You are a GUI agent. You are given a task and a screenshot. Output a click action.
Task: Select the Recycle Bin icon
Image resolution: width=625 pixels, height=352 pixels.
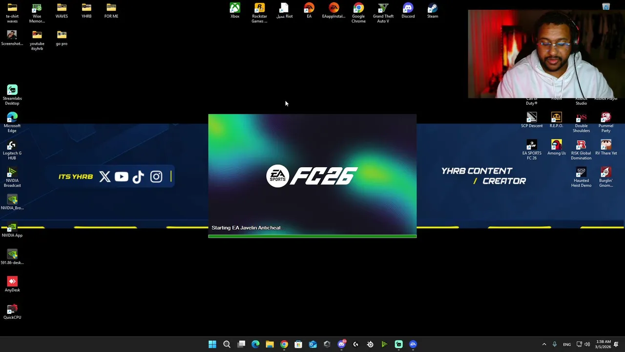tap(606, 6)
